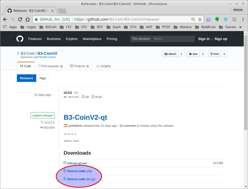Click the peace symbol extension icon

click(x=234, y=19)
